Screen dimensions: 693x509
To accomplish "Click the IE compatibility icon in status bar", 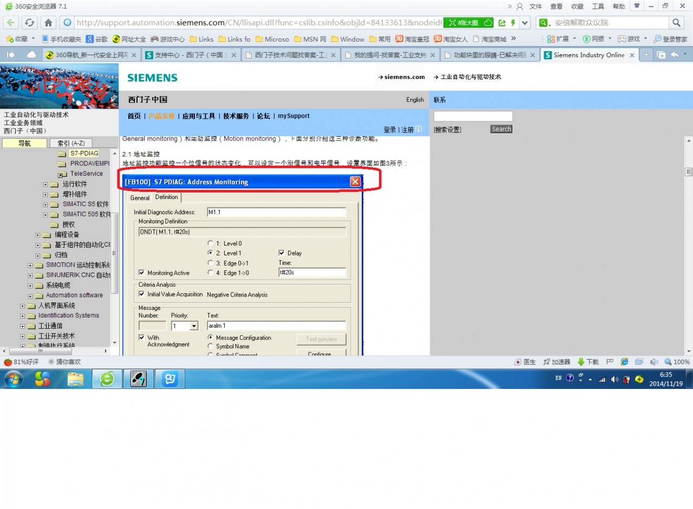I will [624, 362].
